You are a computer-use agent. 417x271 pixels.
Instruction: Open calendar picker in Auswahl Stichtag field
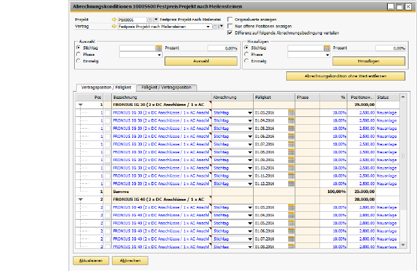click(x=159, y=49)
